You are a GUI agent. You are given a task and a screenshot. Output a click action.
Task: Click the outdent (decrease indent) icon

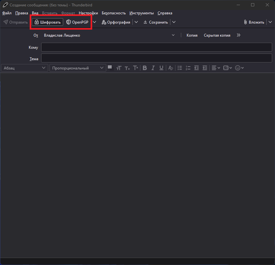[197, 68]
